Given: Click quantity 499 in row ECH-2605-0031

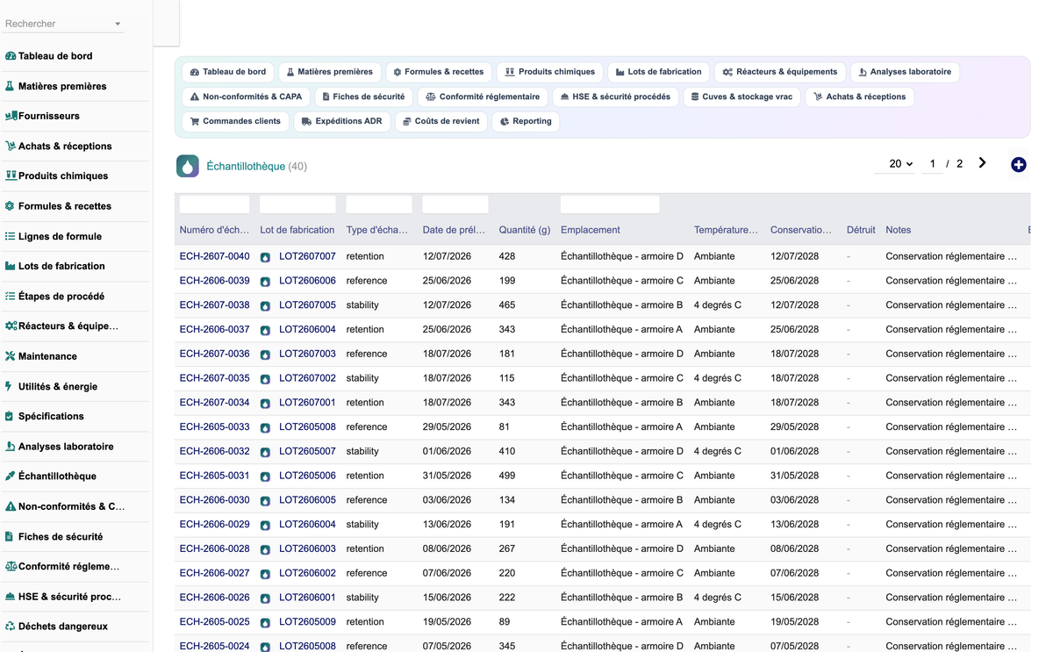Looking at the screenshot, I should point(507,476).
